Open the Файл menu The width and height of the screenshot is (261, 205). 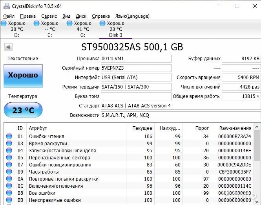[9, 16]
